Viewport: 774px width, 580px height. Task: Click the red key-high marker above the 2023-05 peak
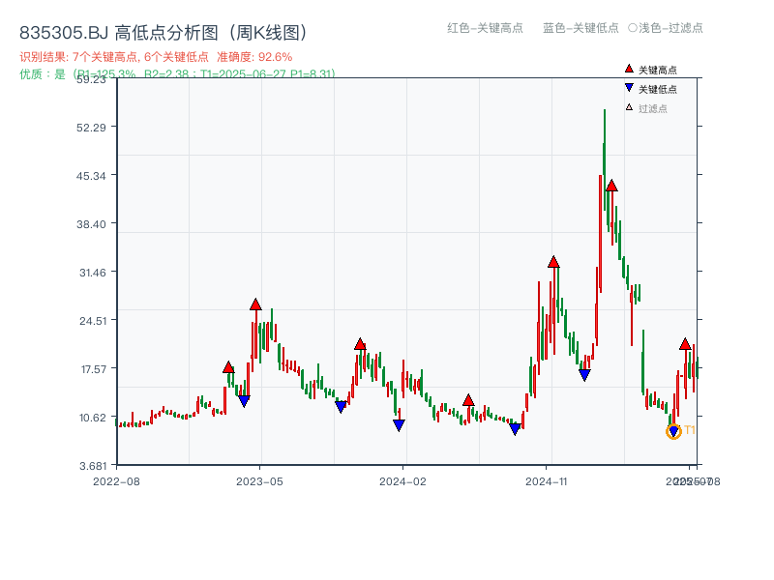pyautogui.click(x=256, y=304)
